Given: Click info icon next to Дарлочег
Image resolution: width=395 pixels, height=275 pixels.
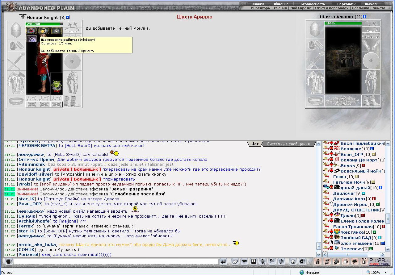Looking at the screenshot, I should 363,193.
